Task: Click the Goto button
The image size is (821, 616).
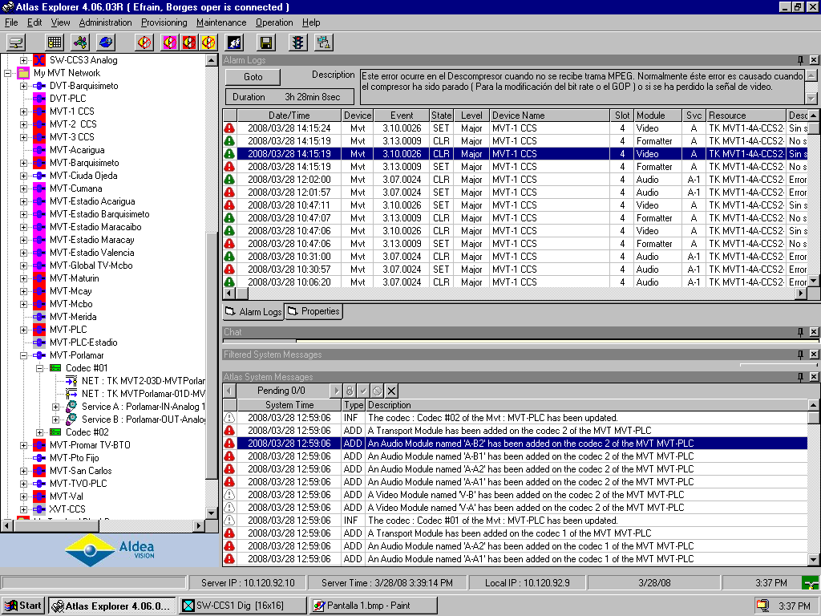Action: 253,77
